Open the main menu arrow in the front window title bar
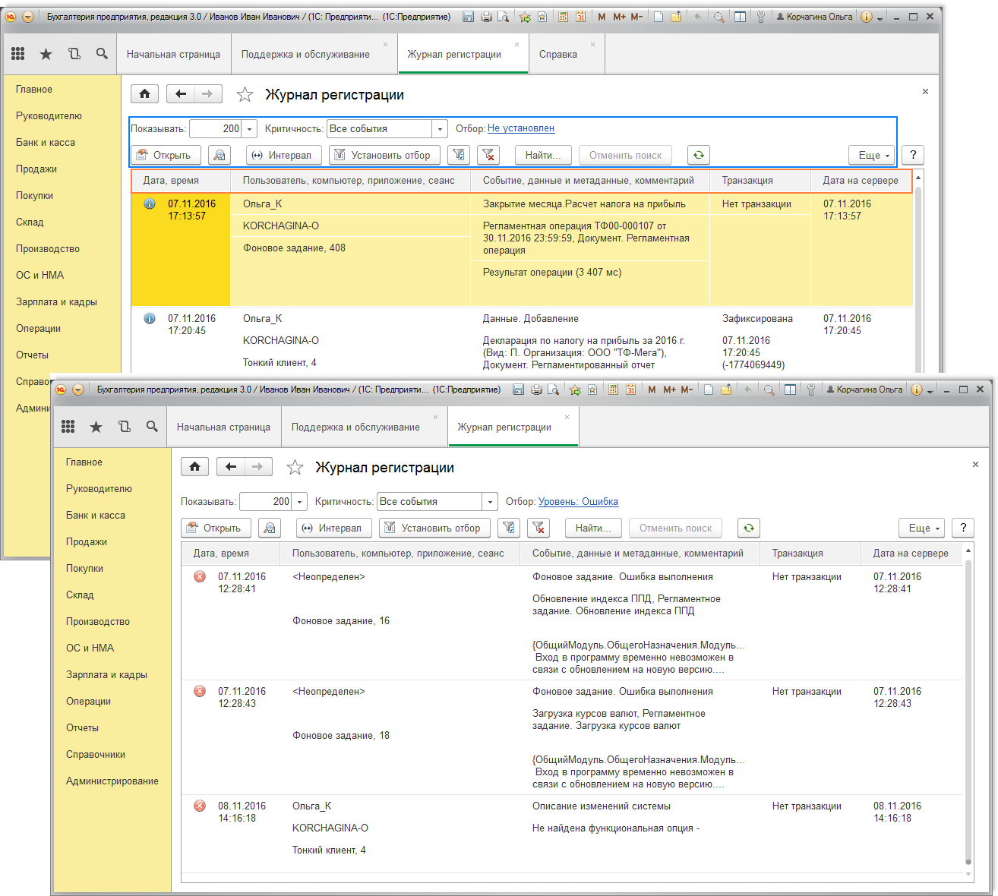 tap(77, 390)
